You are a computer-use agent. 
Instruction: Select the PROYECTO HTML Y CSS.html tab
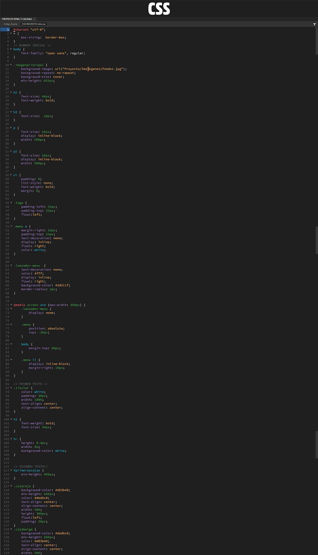click(16, 18)
